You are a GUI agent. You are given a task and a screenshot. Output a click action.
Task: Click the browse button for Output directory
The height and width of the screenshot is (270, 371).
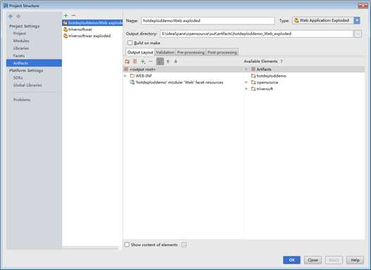(x=358, y=34)
